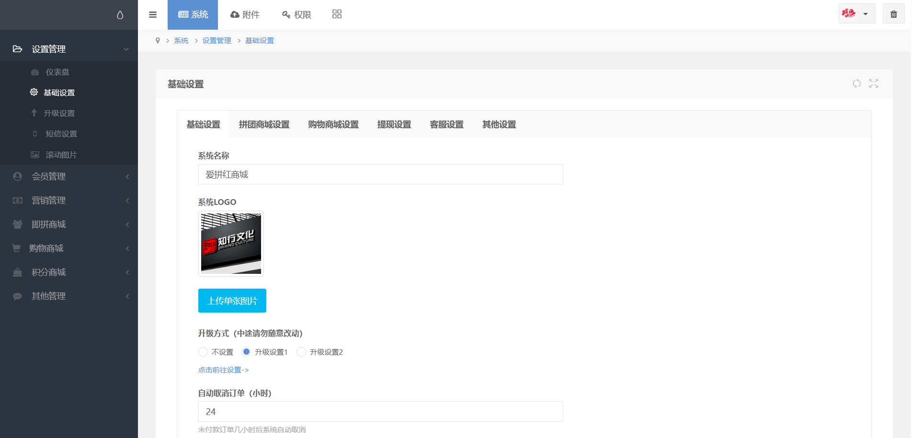The width and height of the screenshot is (912, 438).
Task: Focus the 系统名称 text field
Action: point(380,175)
